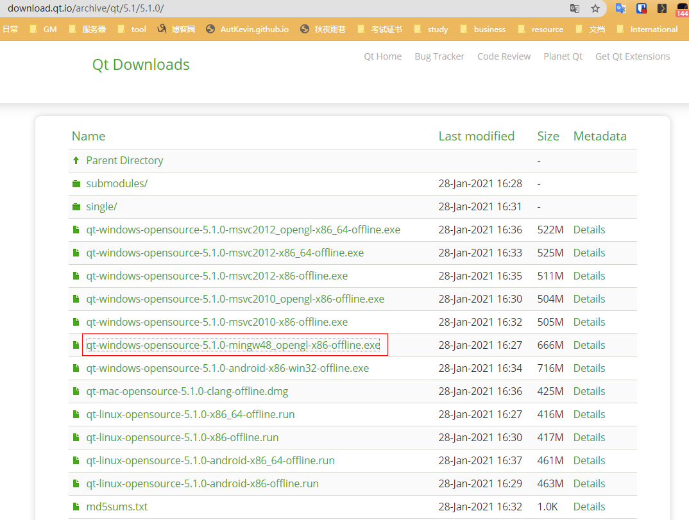Screen dimensions: 689x520
Task: Click file icon beside mingw48_opengl installer
Action: [x=76, y=345]
